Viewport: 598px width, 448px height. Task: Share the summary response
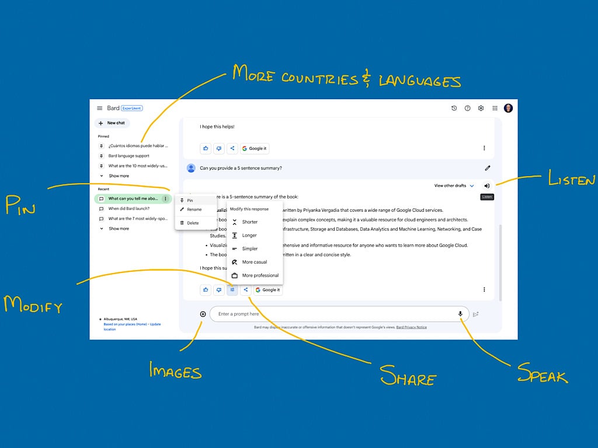pyautogui.click(x=246, y=290)
